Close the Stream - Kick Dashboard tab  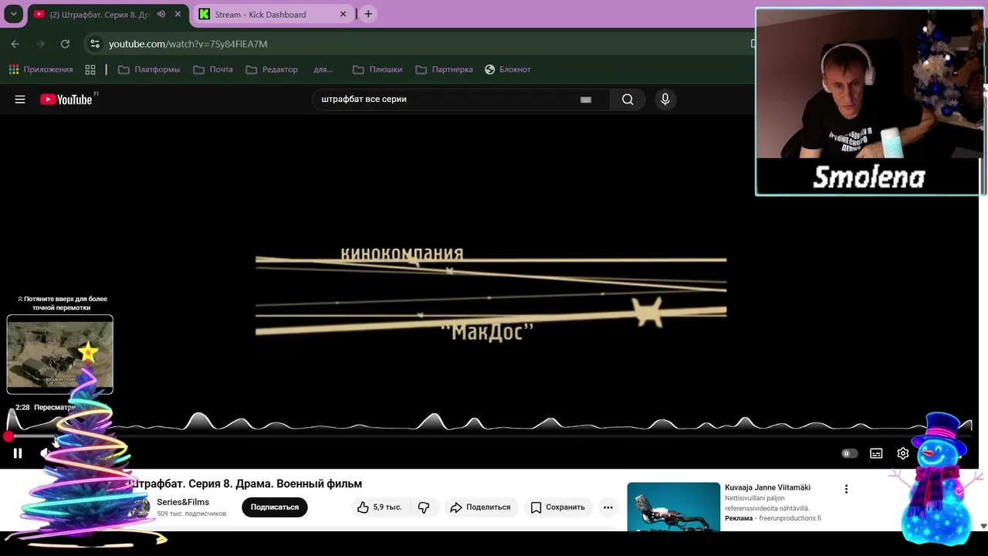coord(343,14)
